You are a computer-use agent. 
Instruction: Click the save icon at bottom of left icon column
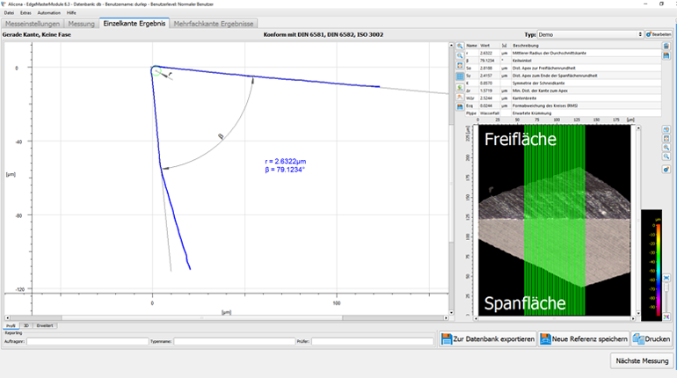pyautogui.click(x=460, y=107)
